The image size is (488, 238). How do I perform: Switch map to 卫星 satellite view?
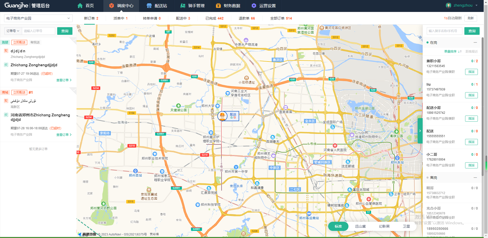coord(406,226)
